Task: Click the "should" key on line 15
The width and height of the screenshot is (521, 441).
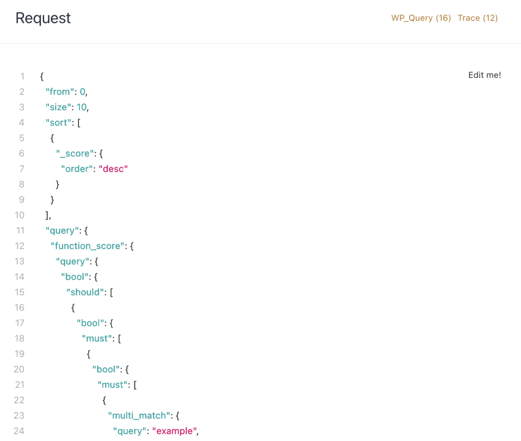Action: [85, 292]
